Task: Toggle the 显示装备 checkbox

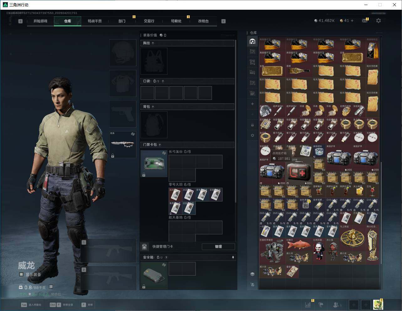Action: [x=21, y=274]
